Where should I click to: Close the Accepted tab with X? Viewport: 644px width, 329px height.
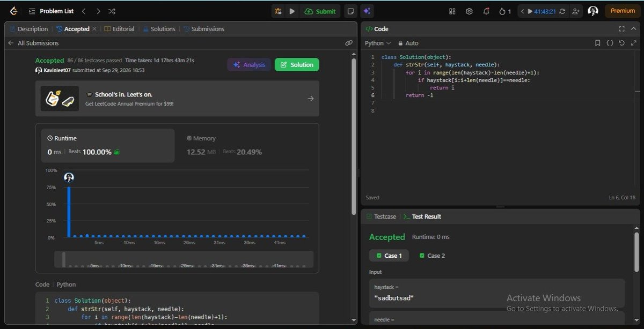[94, 29]
